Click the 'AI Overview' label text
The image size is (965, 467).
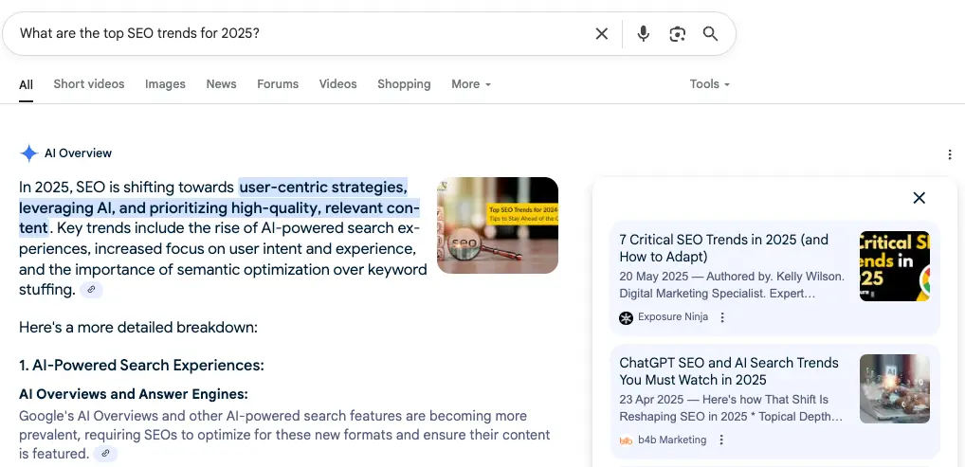pos(78,153)
